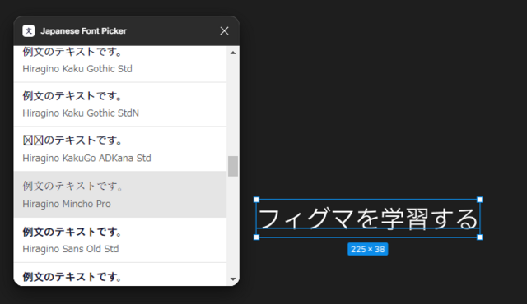Screen dimensions: 527x304
Task: Click the Hiragino Mincho Pro sample preview text
Action: (x=73, y=186)
